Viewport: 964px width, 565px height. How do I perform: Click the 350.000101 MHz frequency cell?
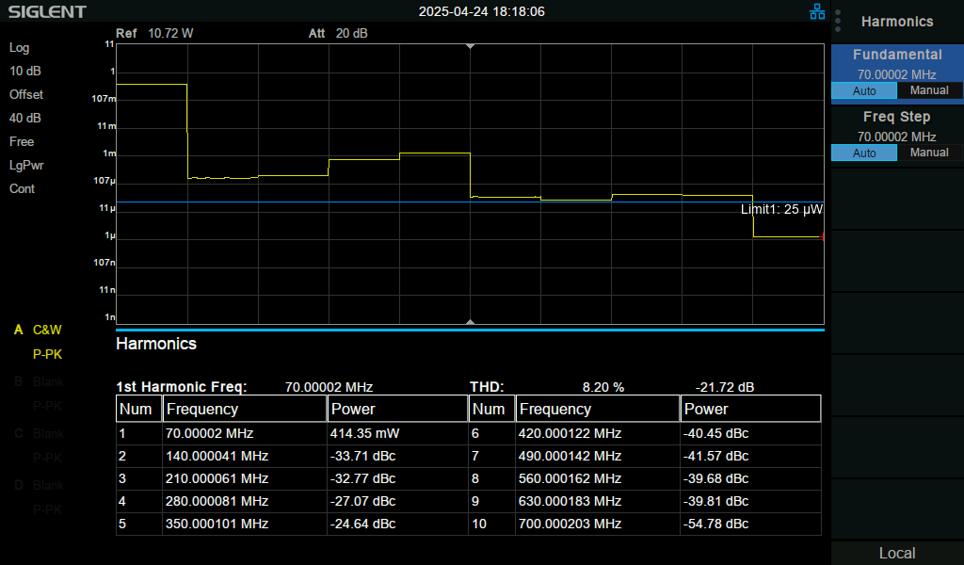click(x=245, y=524)
